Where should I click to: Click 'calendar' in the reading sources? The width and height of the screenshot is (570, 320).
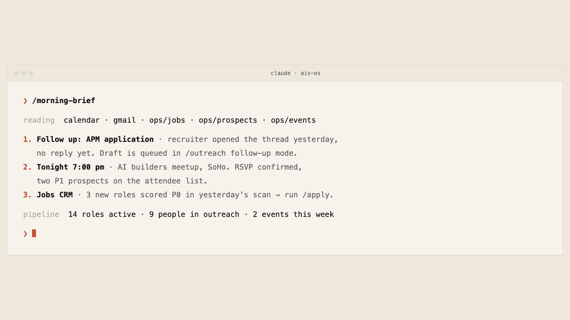[x=82, y=120]
